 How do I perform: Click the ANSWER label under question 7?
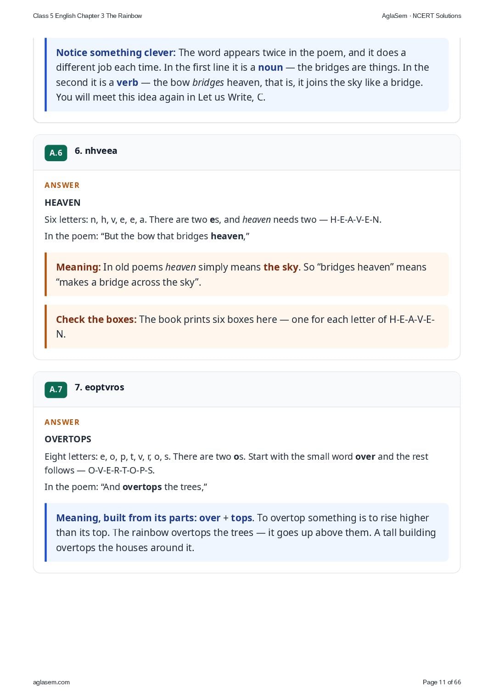point(62,422)
